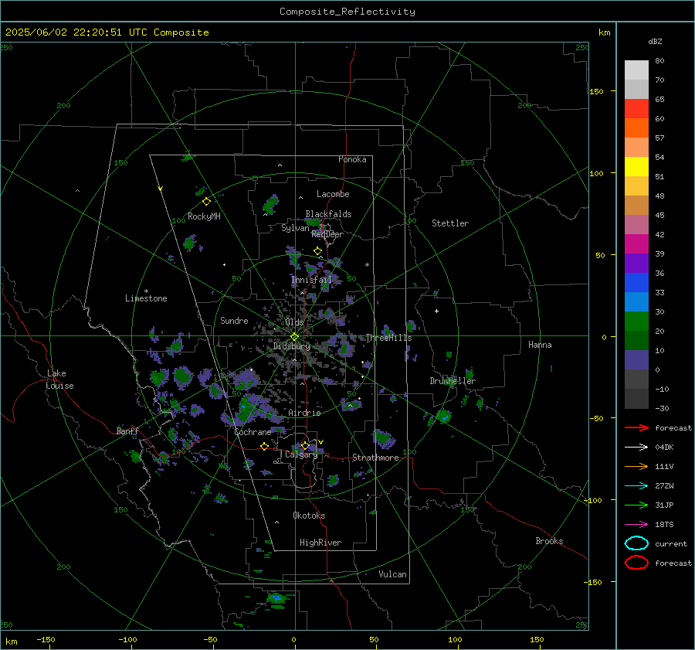Click the green 31JP arrow in legend
Screen dimensions: 695x650
coord(636,505)
